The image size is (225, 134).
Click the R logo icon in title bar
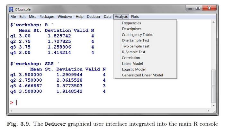coord(12,9)
